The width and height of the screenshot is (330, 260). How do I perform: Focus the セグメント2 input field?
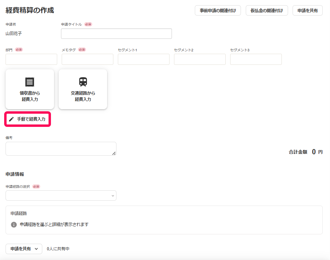coord(200,59)
